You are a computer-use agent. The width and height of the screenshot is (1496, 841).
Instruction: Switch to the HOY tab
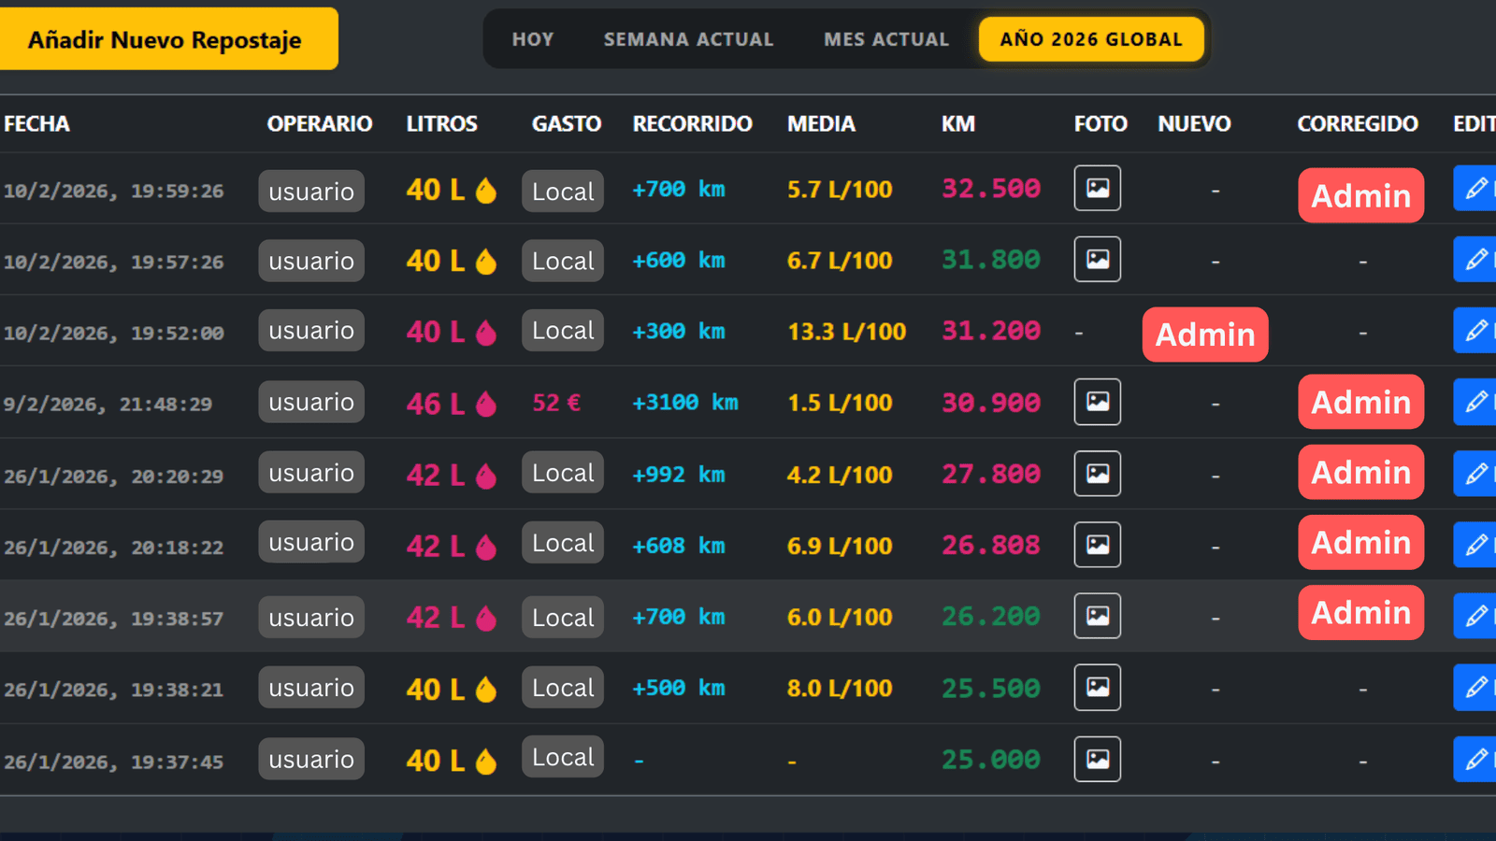point(533,39)
